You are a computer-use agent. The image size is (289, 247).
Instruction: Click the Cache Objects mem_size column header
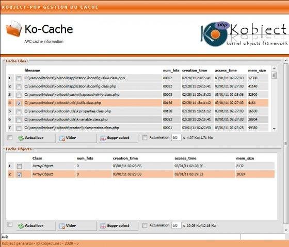tap(245, 158)
